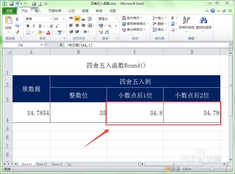The width and height of the screenshot is (235, 174).
Task: Decrease font size with smaller A icon
Action: [x=57, y=26]
